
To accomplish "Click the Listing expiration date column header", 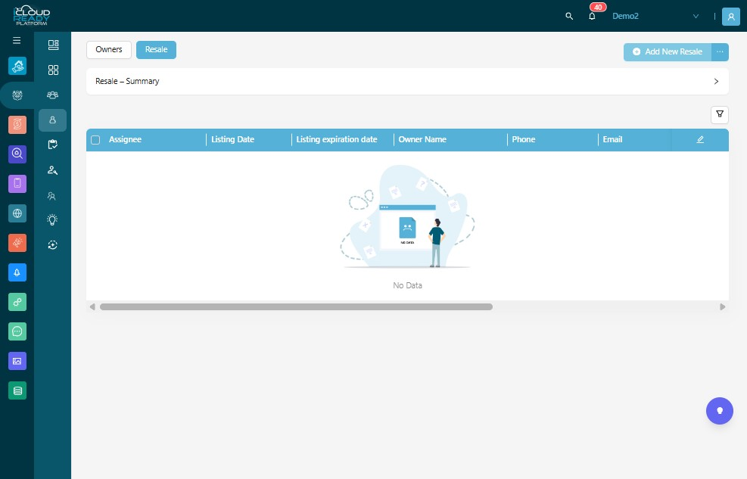I will (x=337, y=139).
